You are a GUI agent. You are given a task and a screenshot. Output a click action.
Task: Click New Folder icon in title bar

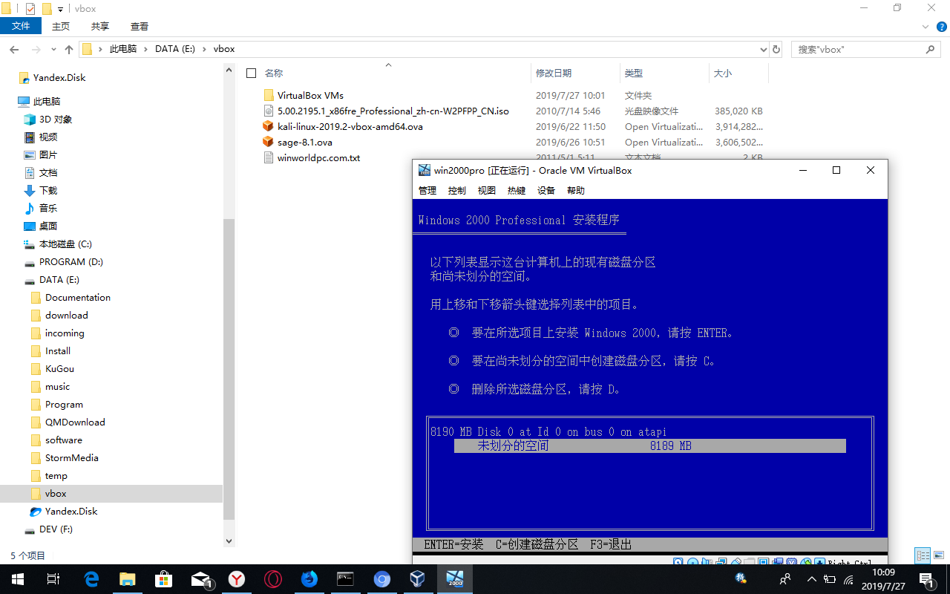click(47, 9)
